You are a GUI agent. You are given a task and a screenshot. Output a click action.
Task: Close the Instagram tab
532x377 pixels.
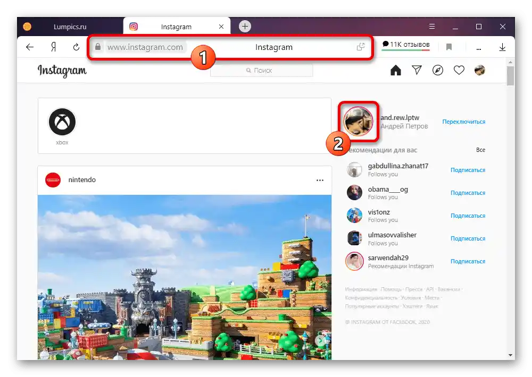pos(221,27)
